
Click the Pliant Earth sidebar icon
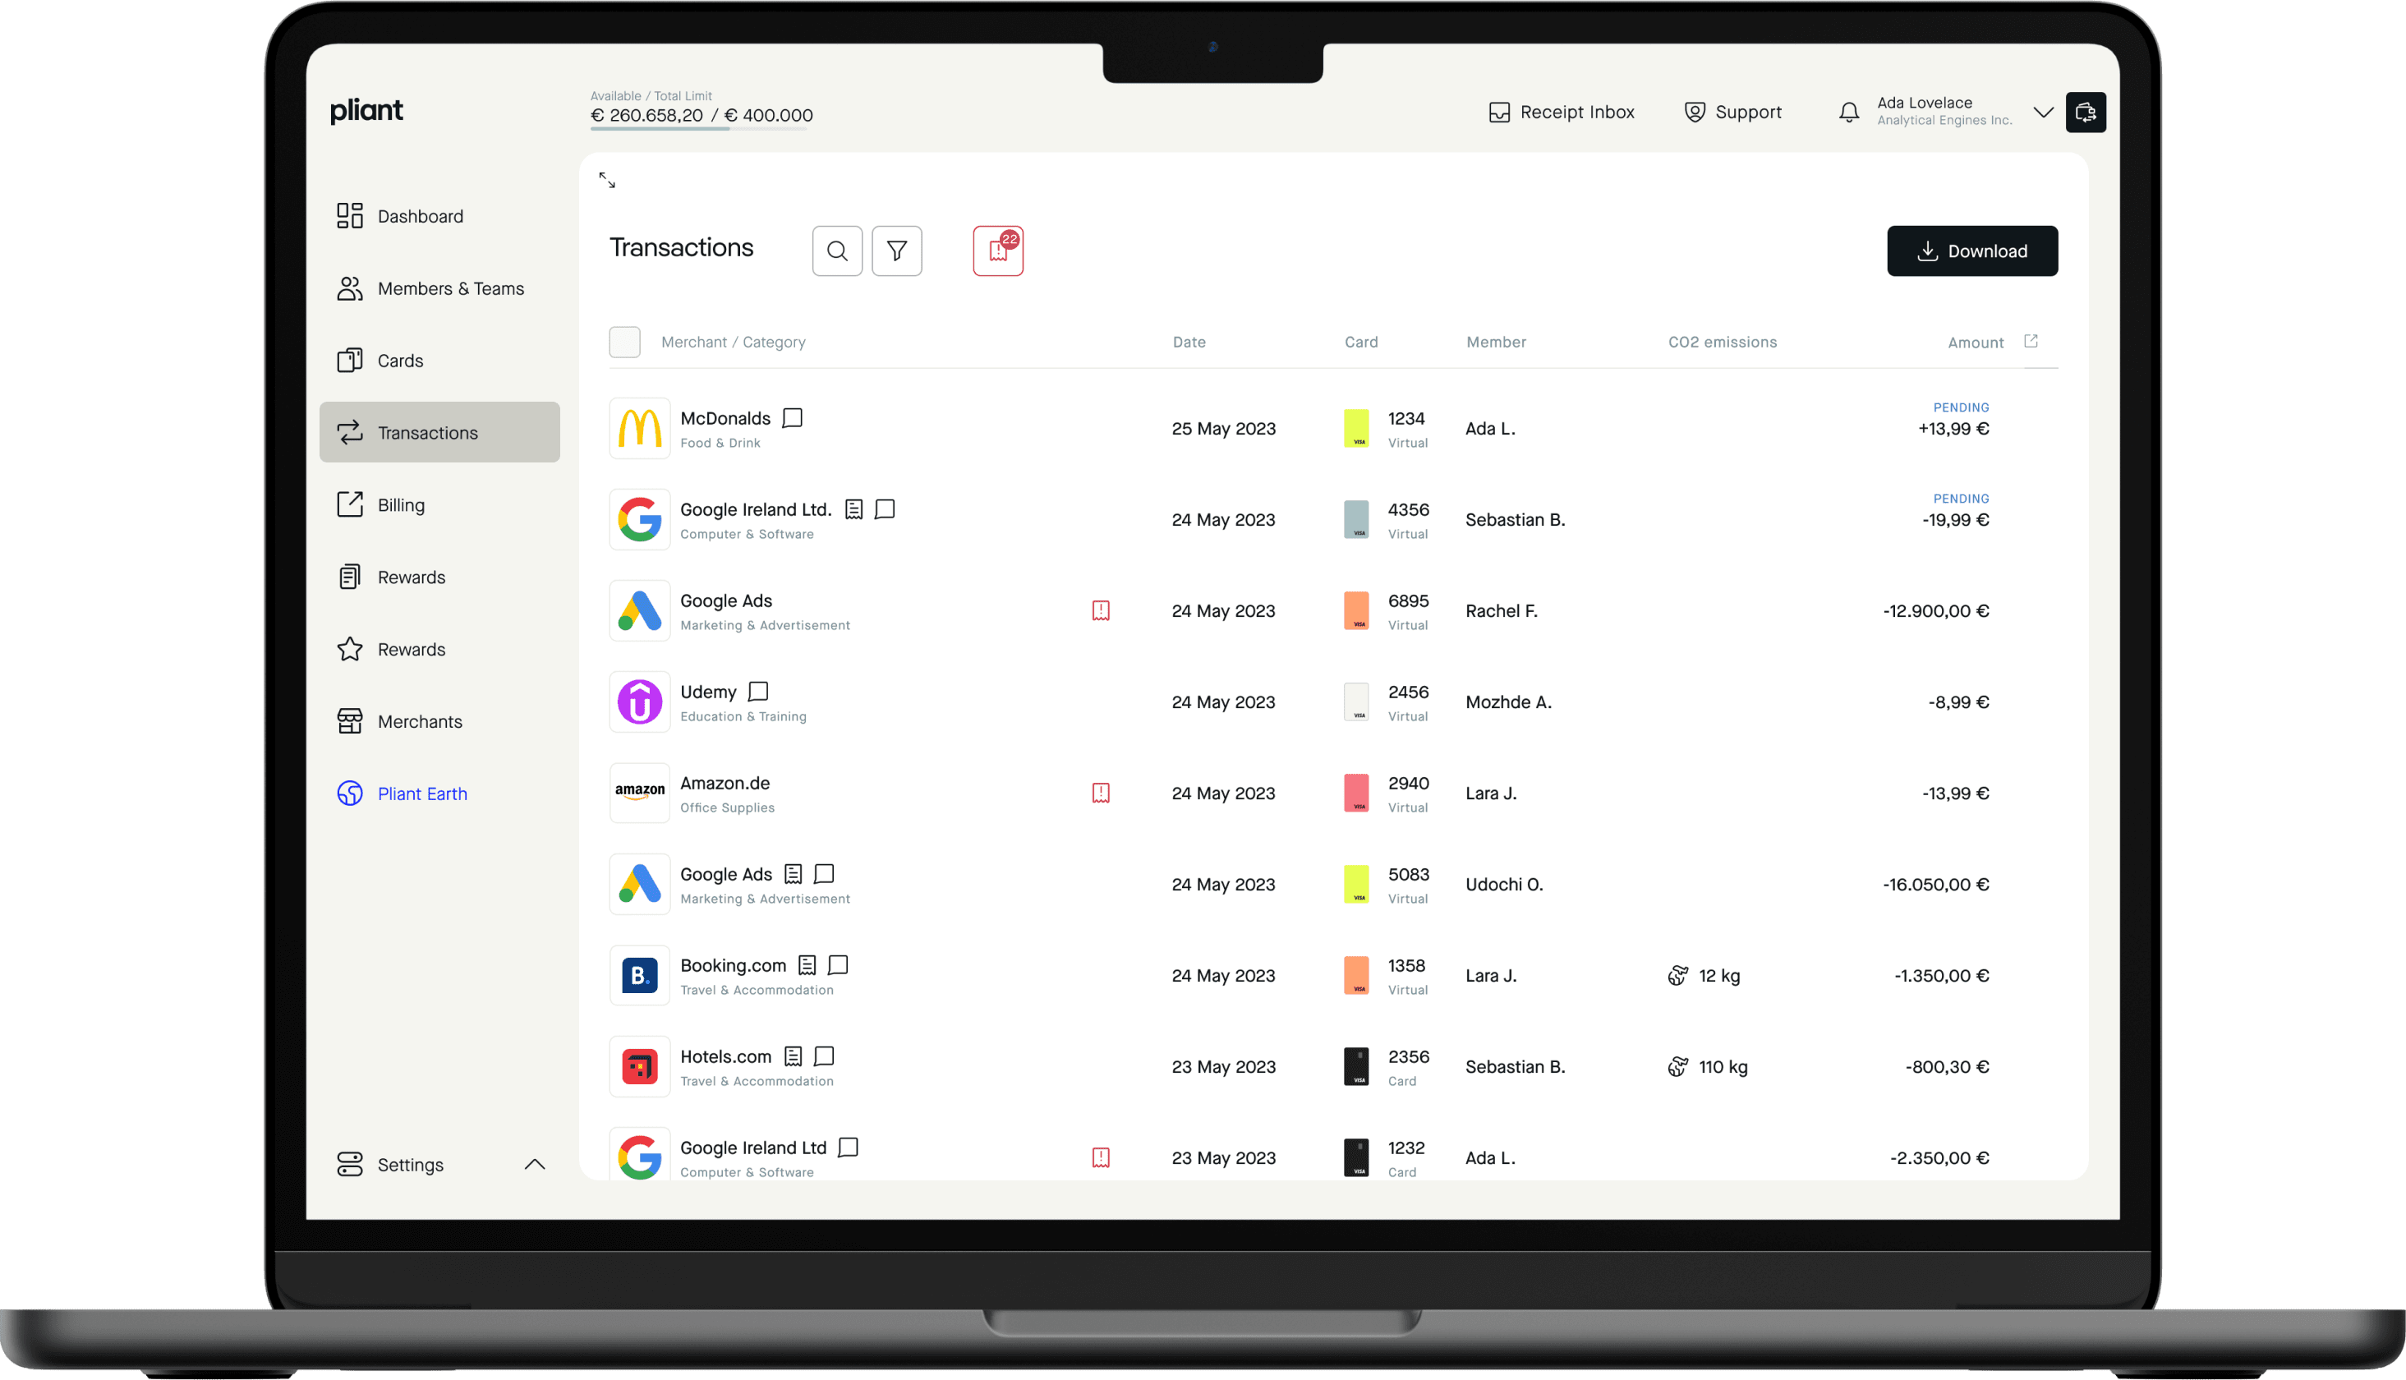tap(347, 793)
